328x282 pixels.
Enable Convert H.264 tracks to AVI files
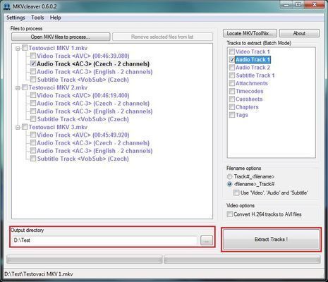[229, 214]
